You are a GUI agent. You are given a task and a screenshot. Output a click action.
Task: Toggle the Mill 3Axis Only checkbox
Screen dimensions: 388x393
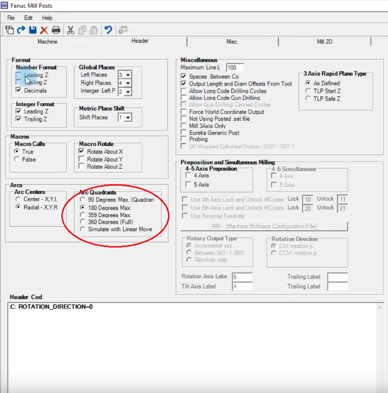click(184, 125)
